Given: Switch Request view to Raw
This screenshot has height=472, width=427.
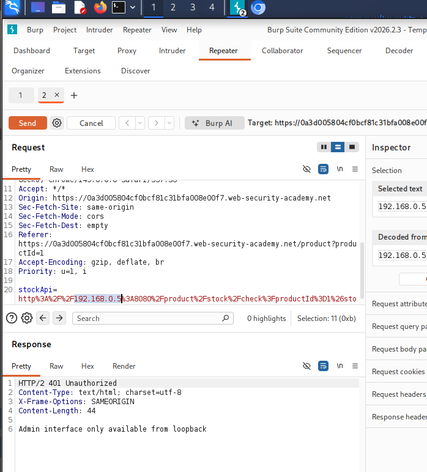Looking at the screenshot, I should (x=56, y=169).
